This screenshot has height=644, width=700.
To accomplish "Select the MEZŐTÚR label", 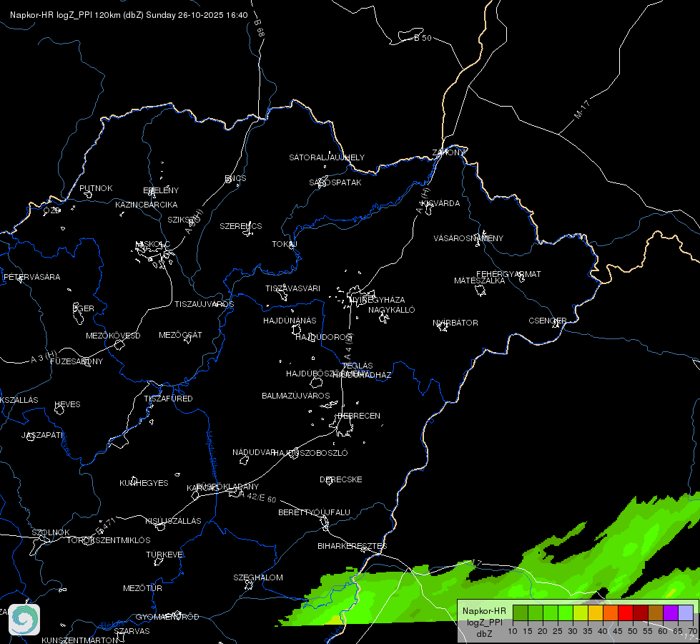I will (142, 589).
